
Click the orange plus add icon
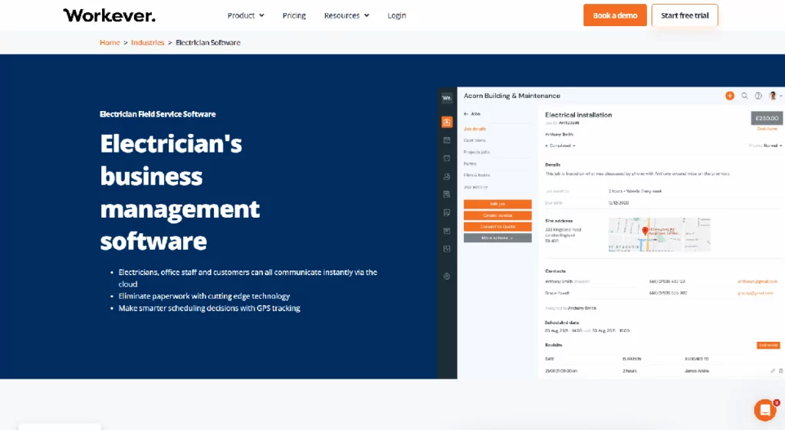pyautogui.click(x=729, y=96)
